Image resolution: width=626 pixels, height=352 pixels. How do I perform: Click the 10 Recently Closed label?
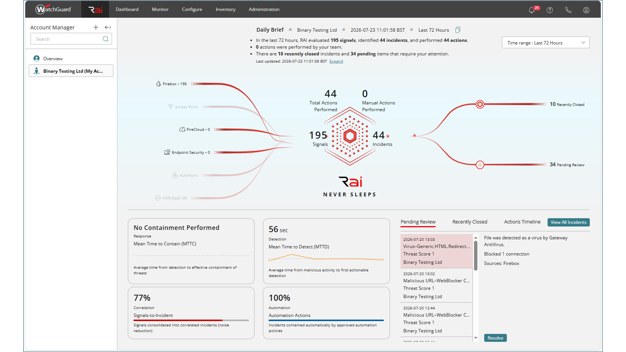(567, 104)
